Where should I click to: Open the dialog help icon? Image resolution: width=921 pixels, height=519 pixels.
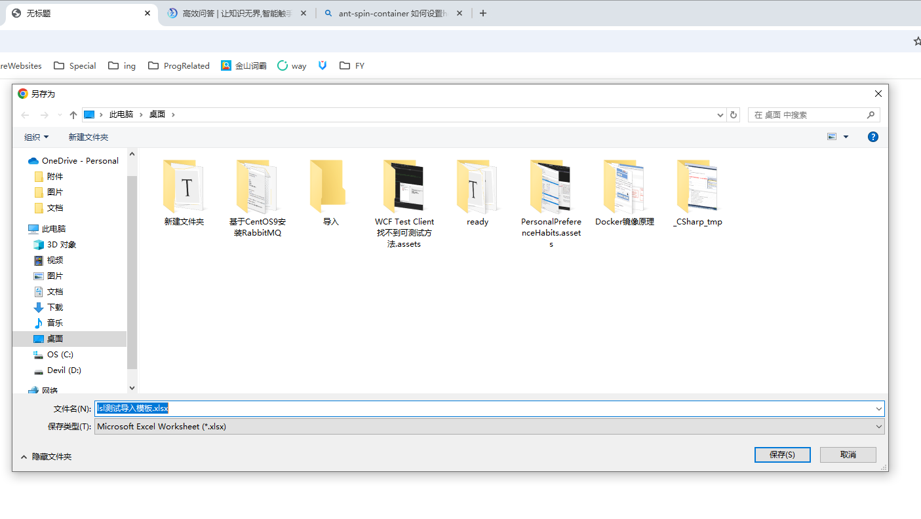coord(872,137)
